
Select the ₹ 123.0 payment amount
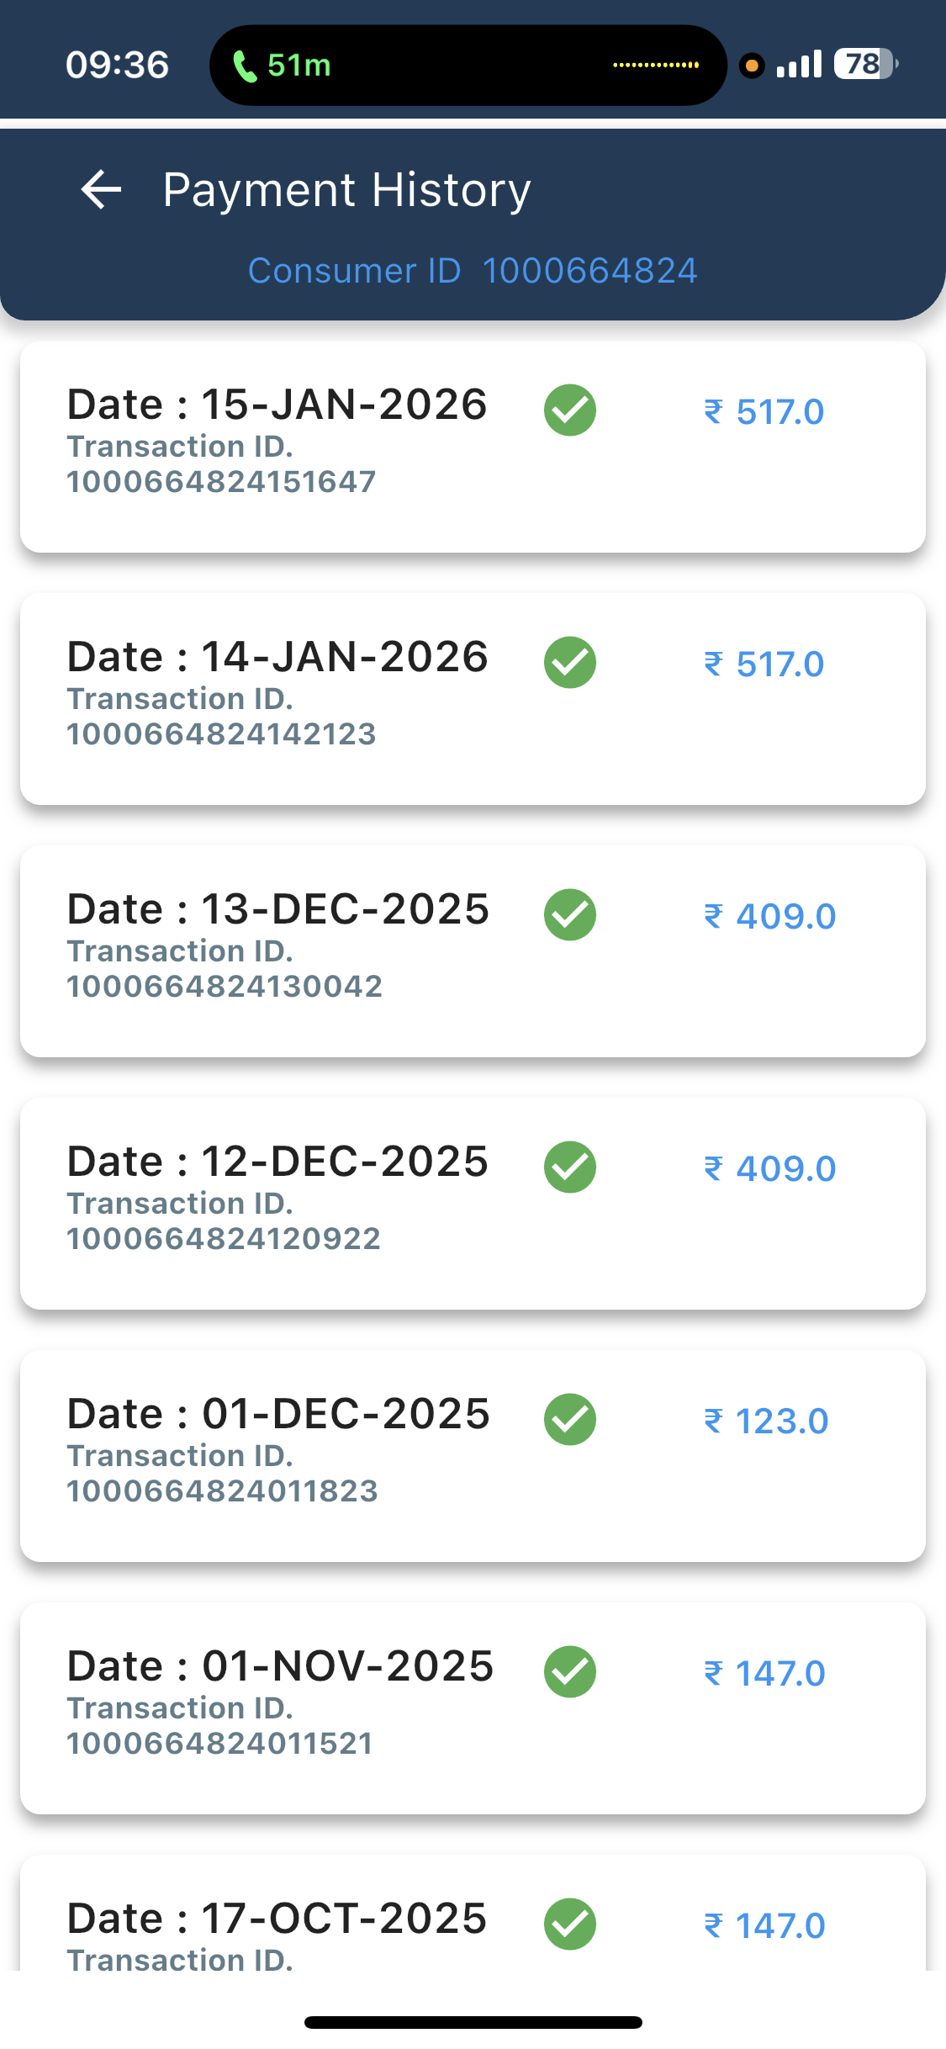click(x=766, y=1422)
